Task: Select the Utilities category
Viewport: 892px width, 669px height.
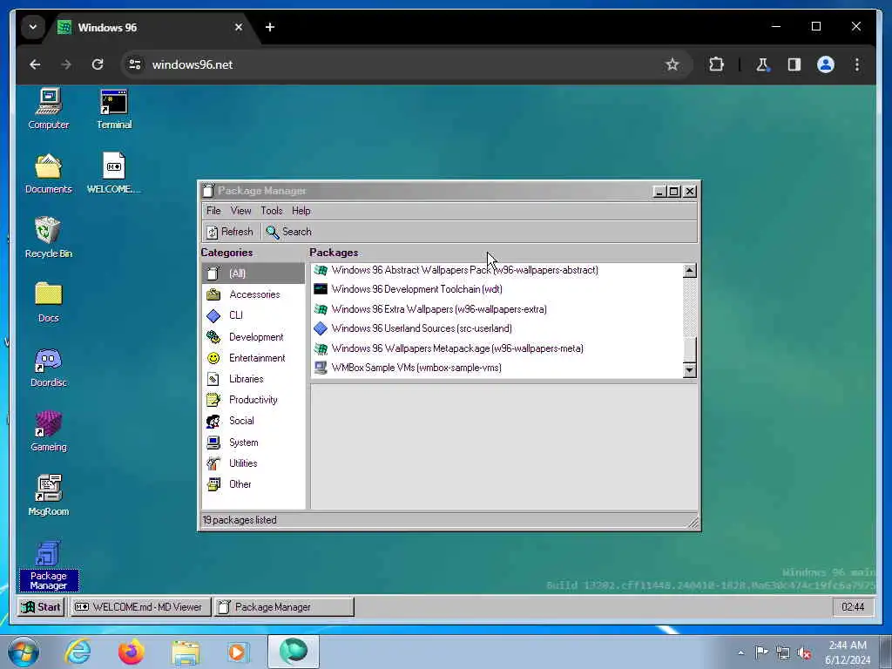Action: 253,463
